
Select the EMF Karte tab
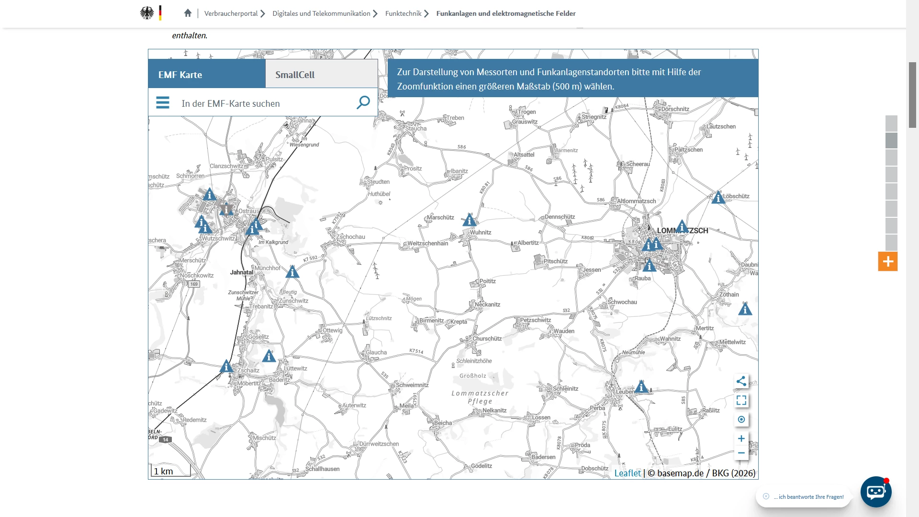coord(206,74)
